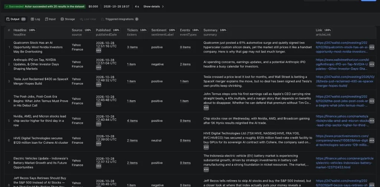This screenshot has height=187, width=380.
Task: Expand '1 item' events in Tesla row
Action: coord(184,81)
